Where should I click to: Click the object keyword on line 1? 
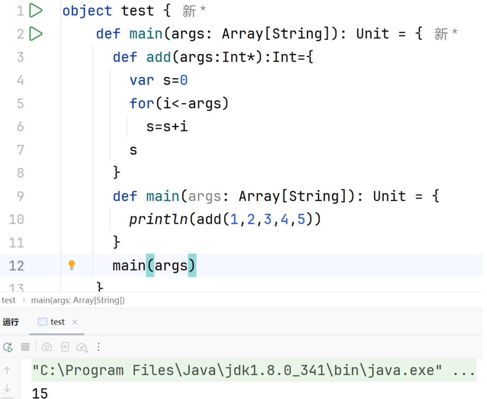pyautogui.click(x=87, y=11)
